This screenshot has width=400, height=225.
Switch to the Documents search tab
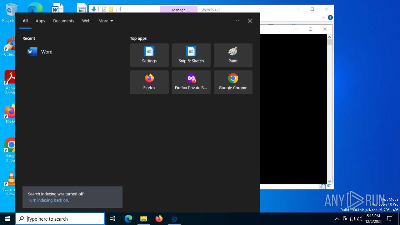coord(63,21)
